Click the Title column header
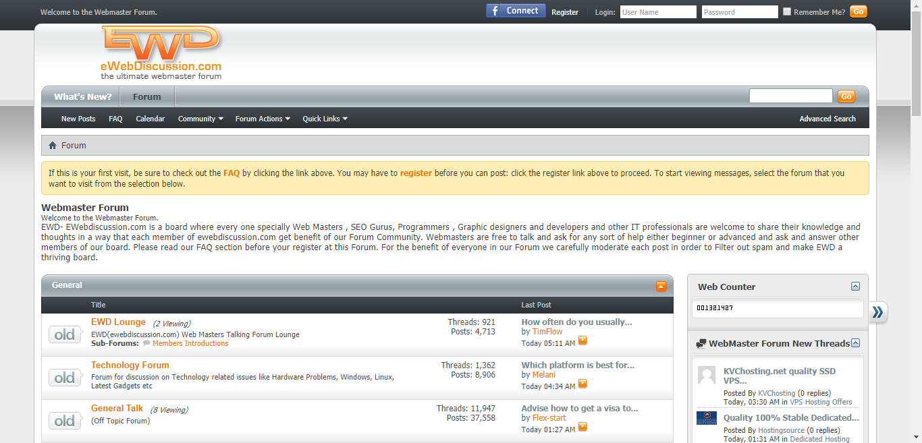The height and width of the screenshot is (443, 922). click(x=99, y=305)
